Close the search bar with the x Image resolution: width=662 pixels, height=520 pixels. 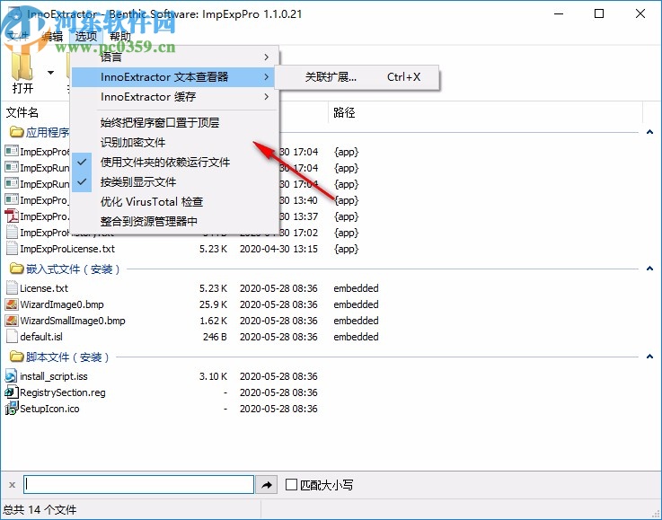pyautogui.click(x=12, y=485)
